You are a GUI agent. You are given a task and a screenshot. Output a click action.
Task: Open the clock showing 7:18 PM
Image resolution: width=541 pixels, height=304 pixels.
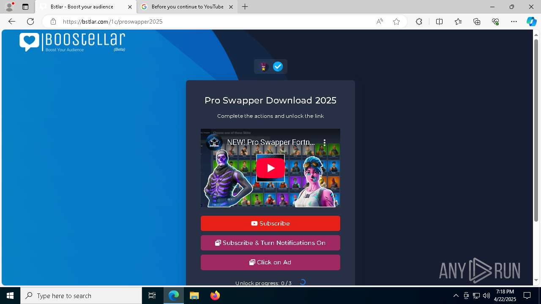pos(505,296)
